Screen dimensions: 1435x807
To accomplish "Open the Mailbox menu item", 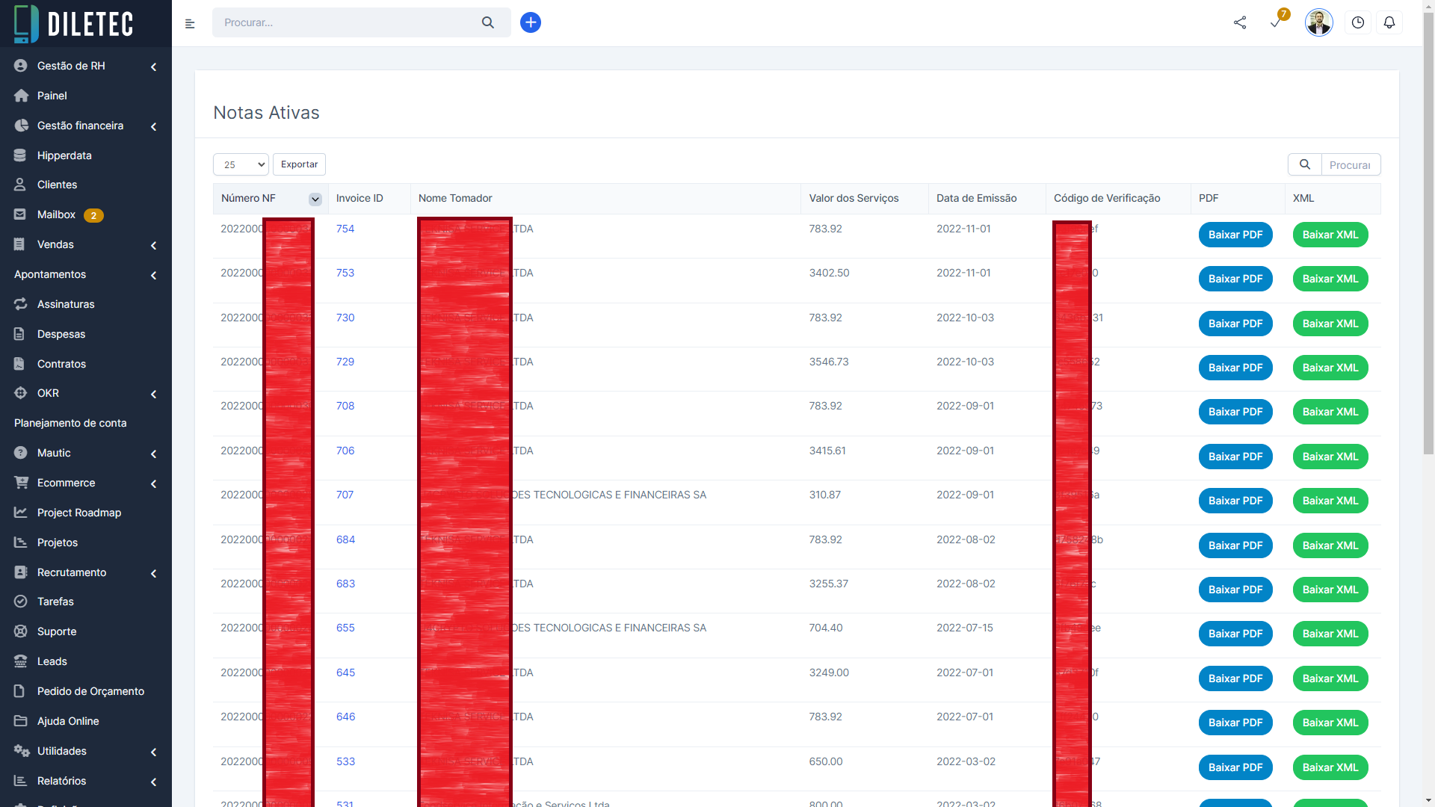I will coord(57,214).
